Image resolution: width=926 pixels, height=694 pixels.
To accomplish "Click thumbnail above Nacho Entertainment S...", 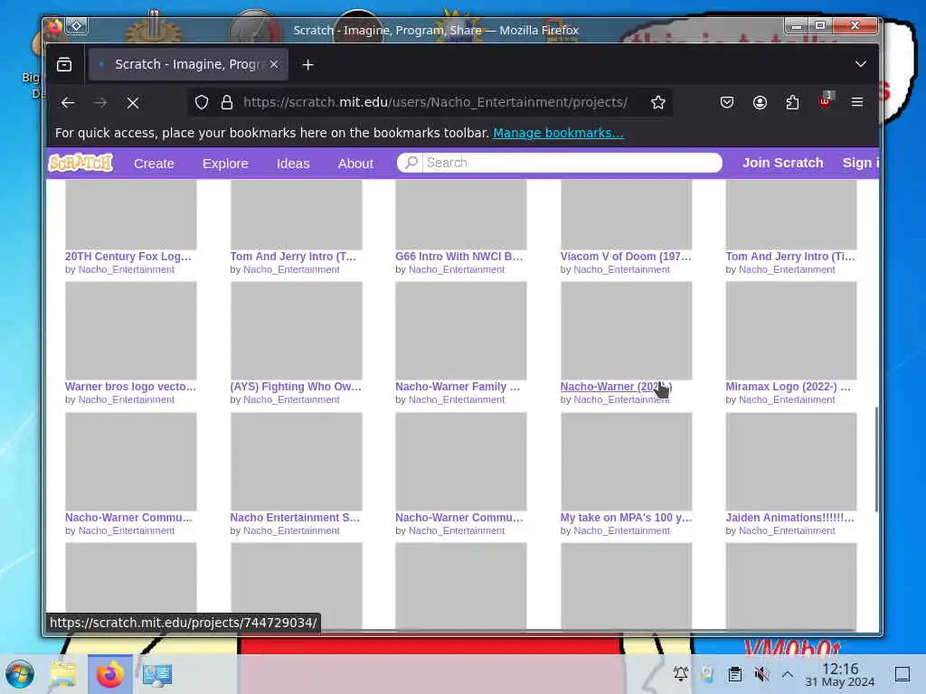I will (x=297, y=462).
